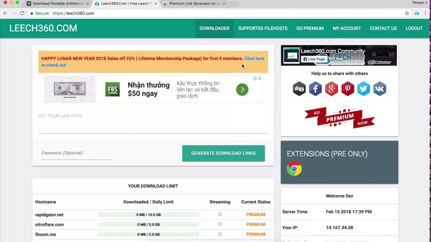
Task: Close the Leech360.Com browser tab
Action: tap(156, 4)
